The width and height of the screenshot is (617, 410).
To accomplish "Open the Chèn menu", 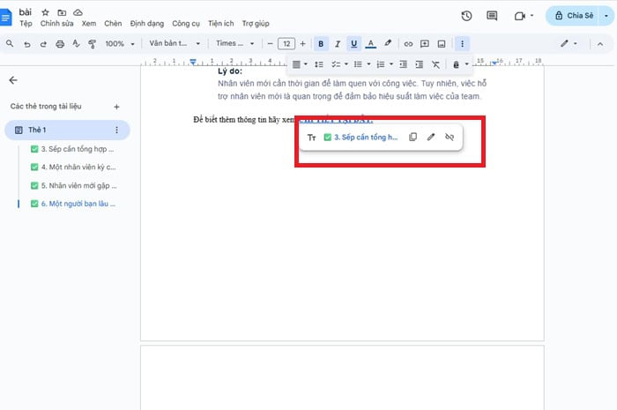I will [x=113, y=24].
